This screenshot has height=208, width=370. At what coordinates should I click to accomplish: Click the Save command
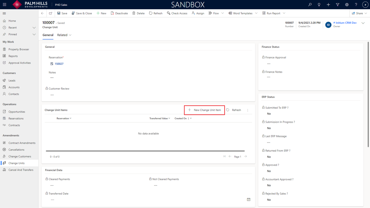point(62,13)
